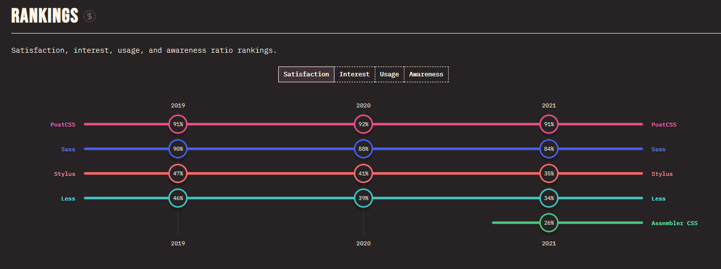Click the 2019 year label below chart
Viewport: 721px width, 269px height.
[178, 243]
